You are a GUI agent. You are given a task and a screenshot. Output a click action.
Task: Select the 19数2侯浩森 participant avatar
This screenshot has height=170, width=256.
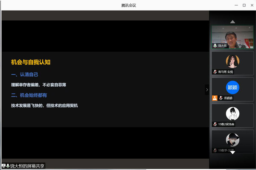coord(232,114)
